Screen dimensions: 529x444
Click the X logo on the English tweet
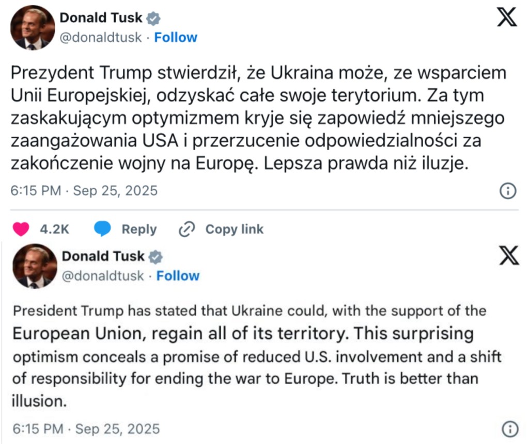coord(509,256)
